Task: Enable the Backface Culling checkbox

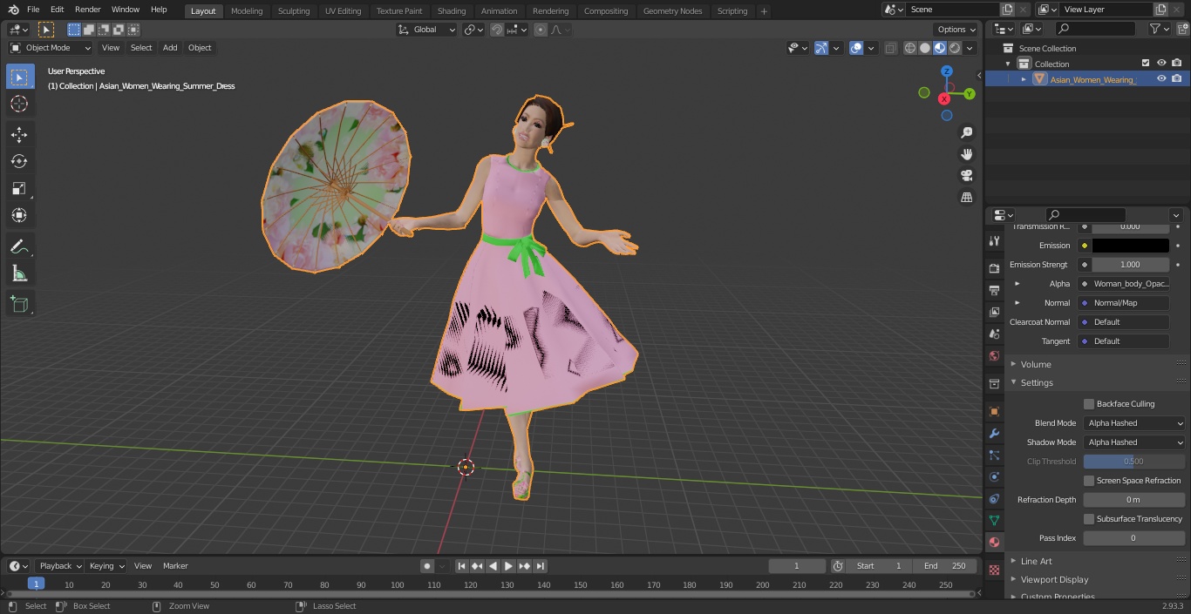Action: pyautogui.click(x=1089, y=404)
